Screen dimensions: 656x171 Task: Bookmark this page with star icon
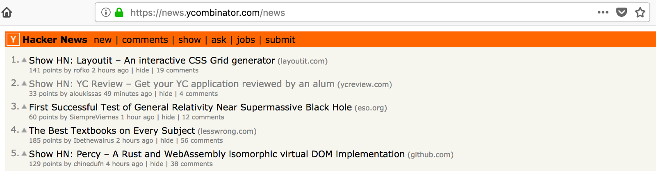pos(640,13)
